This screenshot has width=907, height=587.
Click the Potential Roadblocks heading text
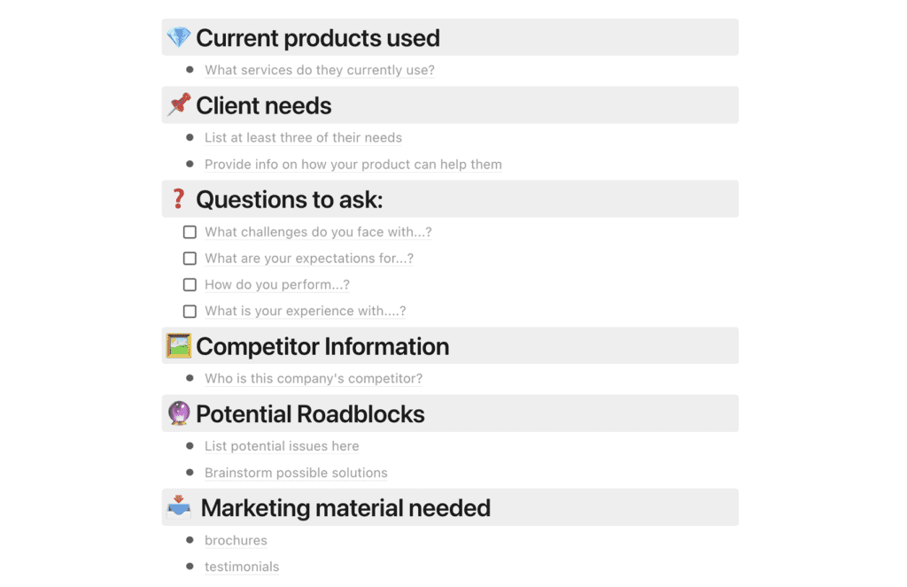pyautogui.click(x=311, y=413)
